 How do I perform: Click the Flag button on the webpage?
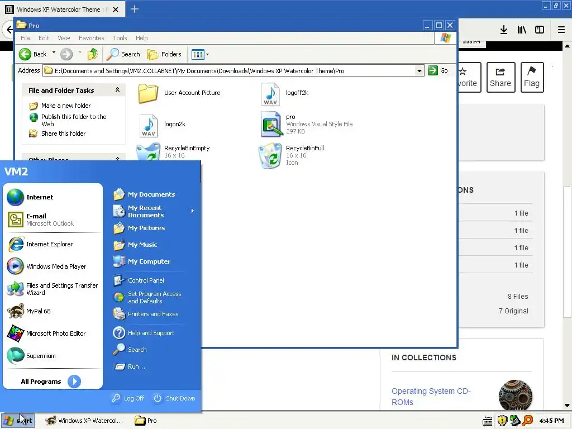(532, 77)
